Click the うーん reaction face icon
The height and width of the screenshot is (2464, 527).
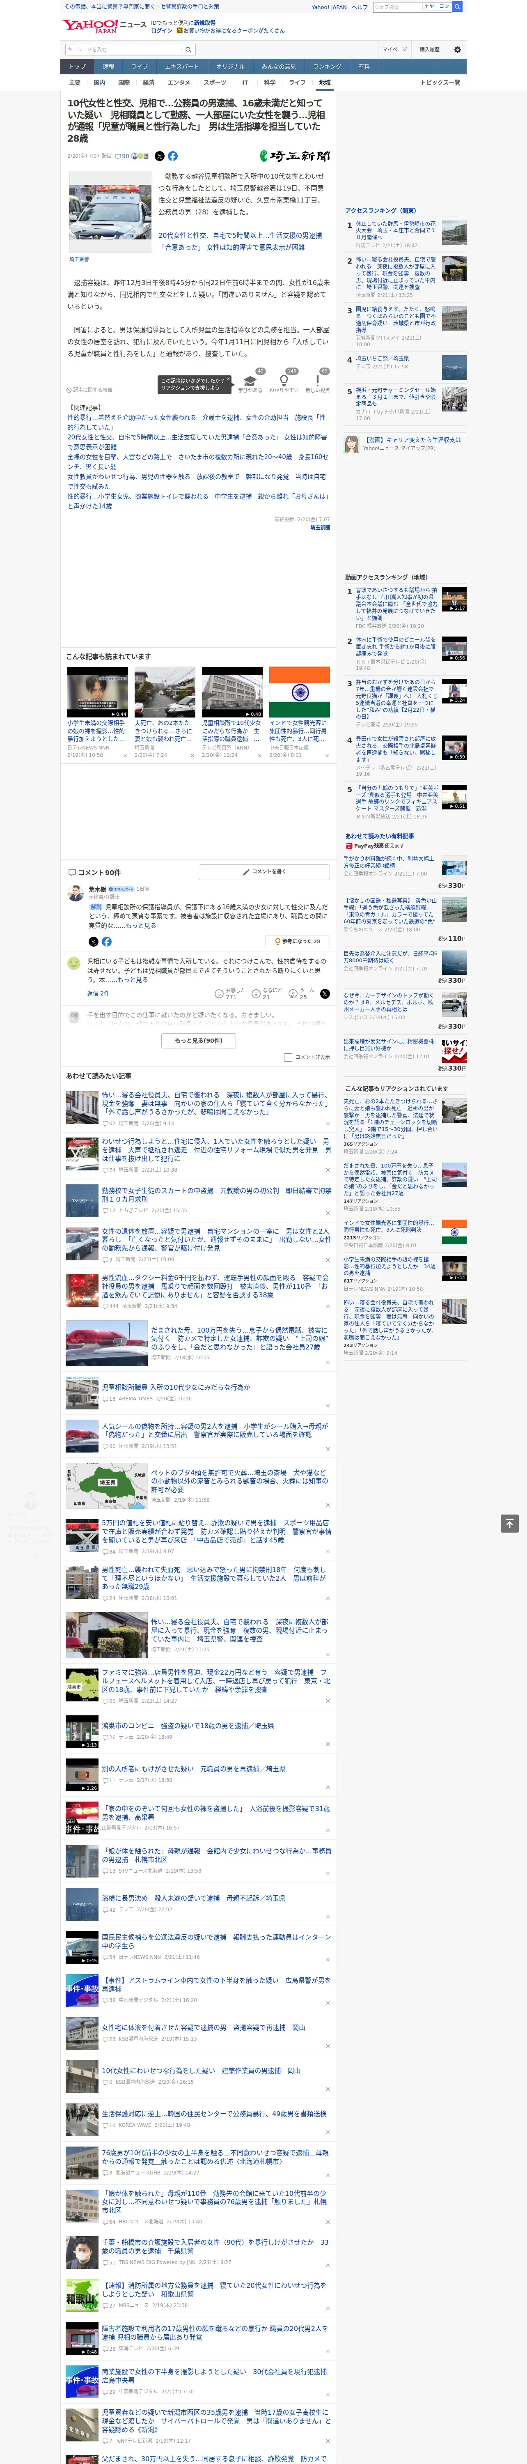point(293,994)
